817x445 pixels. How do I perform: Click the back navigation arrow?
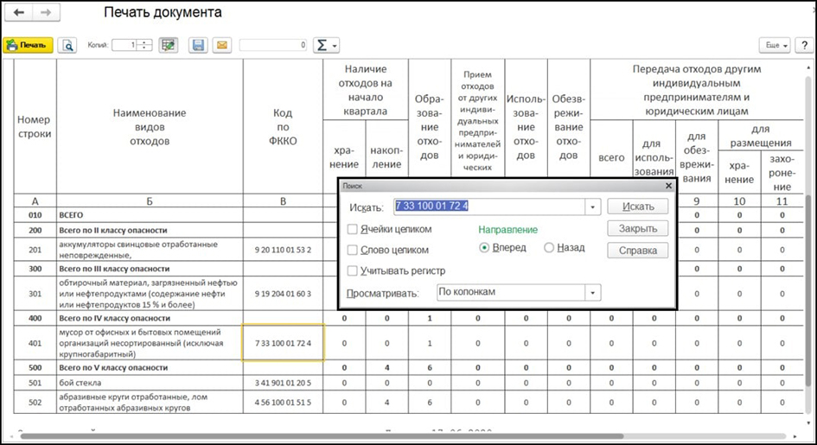point(19,12)
